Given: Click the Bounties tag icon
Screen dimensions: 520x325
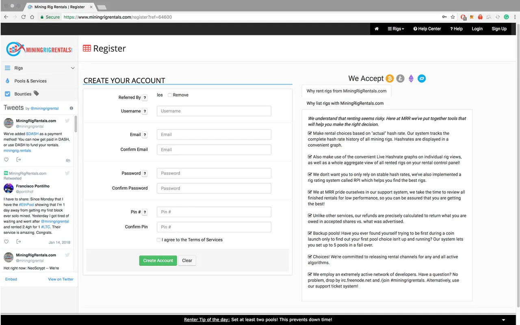Looking at the screenshot, I should tap(36, 93).
